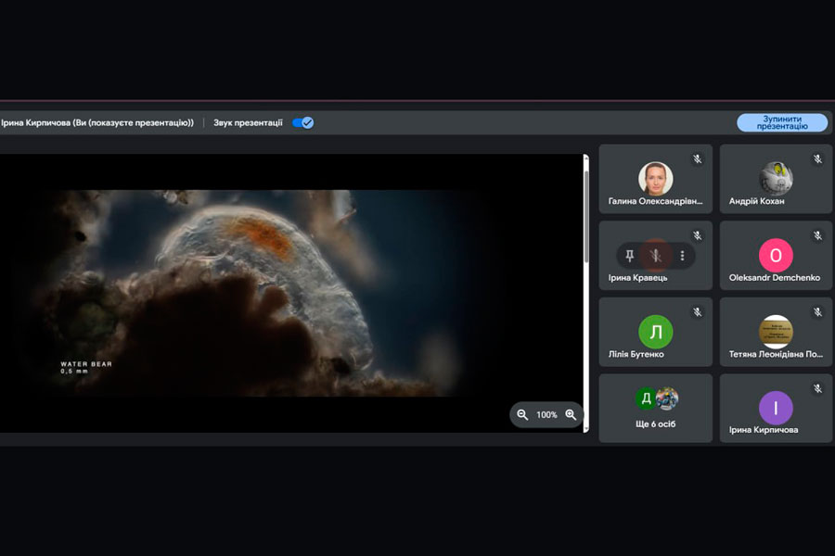Expand the Ще 6 осіб participants group
The image size is (835, 556).
pos(655,408)
